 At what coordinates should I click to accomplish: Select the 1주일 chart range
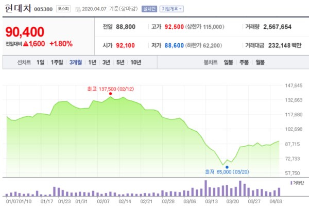point(57,62)
